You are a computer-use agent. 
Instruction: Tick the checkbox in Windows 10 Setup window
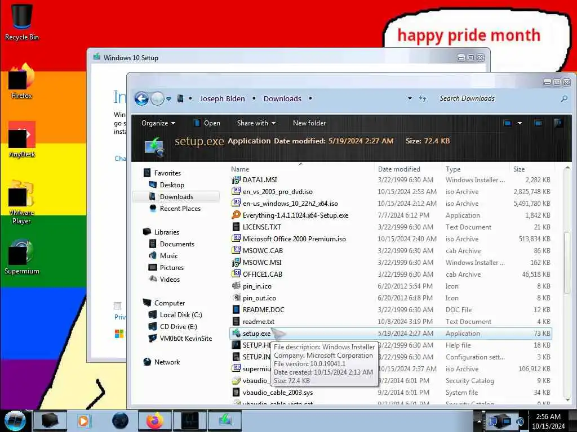pyautogui.click(x=117, y=305)
